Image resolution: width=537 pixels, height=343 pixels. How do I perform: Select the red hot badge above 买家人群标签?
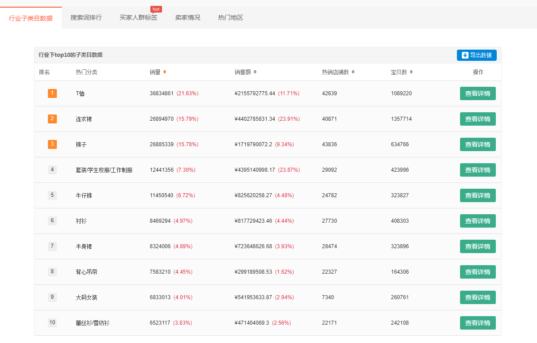156,9
